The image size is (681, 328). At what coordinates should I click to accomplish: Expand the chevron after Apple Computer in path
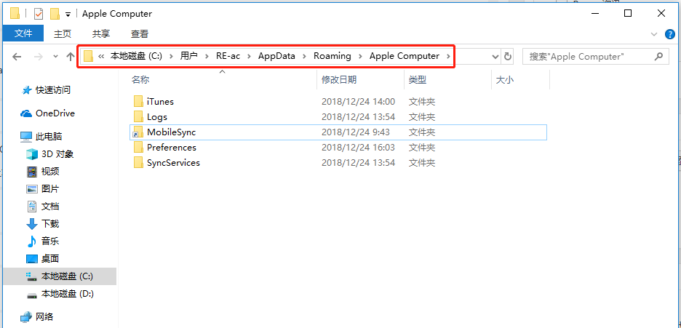(x=448, y=56)
